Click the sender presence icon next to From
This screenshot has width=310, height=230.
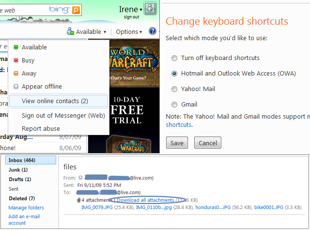(x=80, y=178)
